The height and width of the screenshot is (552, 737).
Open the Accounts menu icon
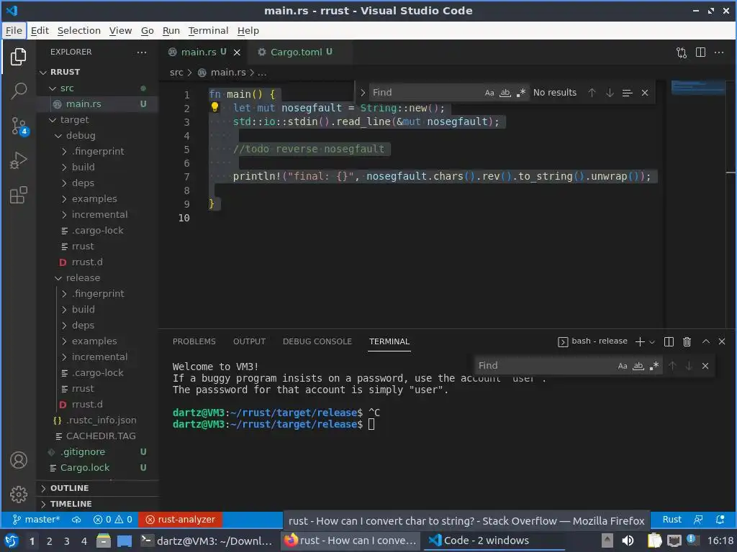[x=18, y=461]
